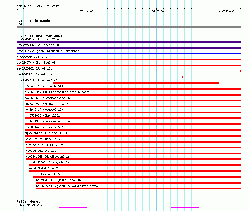Select esv2723162 (Wong2012b) label
249x211 pixels.
pos(35,68)
